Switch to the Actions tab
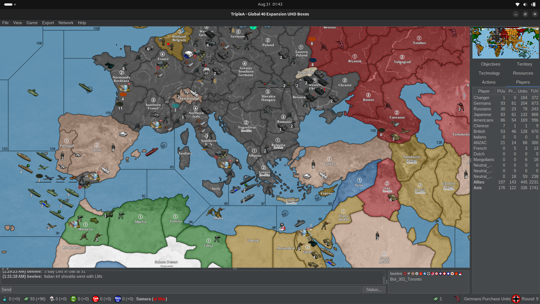 coord(489,82)
